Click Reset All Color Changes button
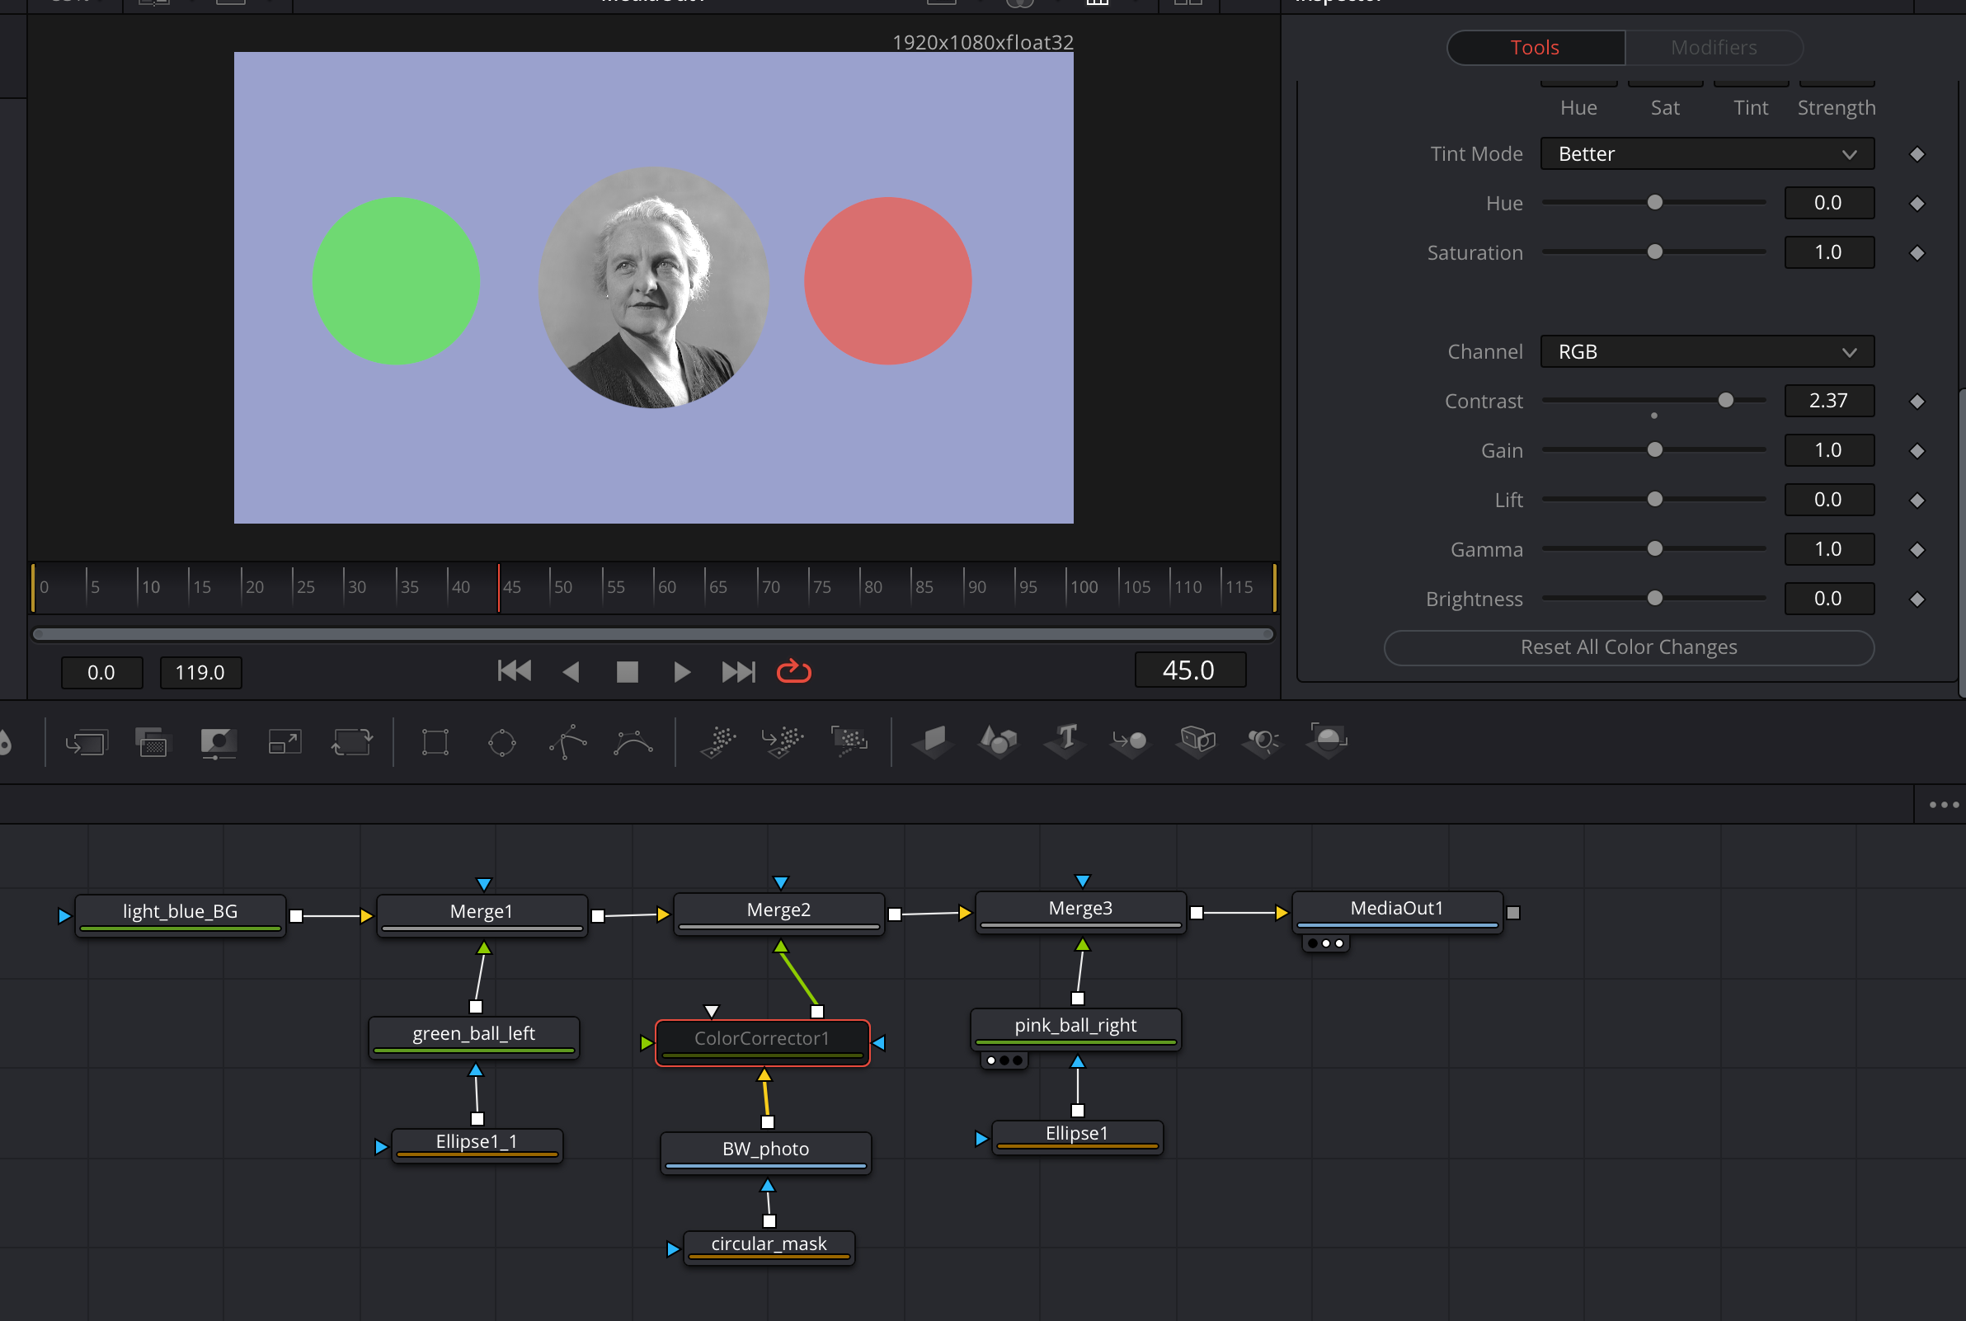The image size is (1966, 1321). click(x=1628, y=647)
